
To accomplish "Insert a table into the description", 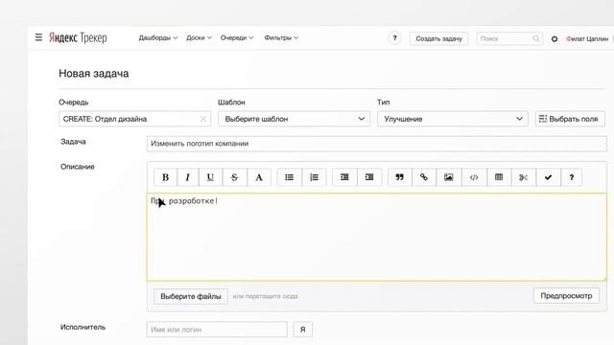I will 499,177.
